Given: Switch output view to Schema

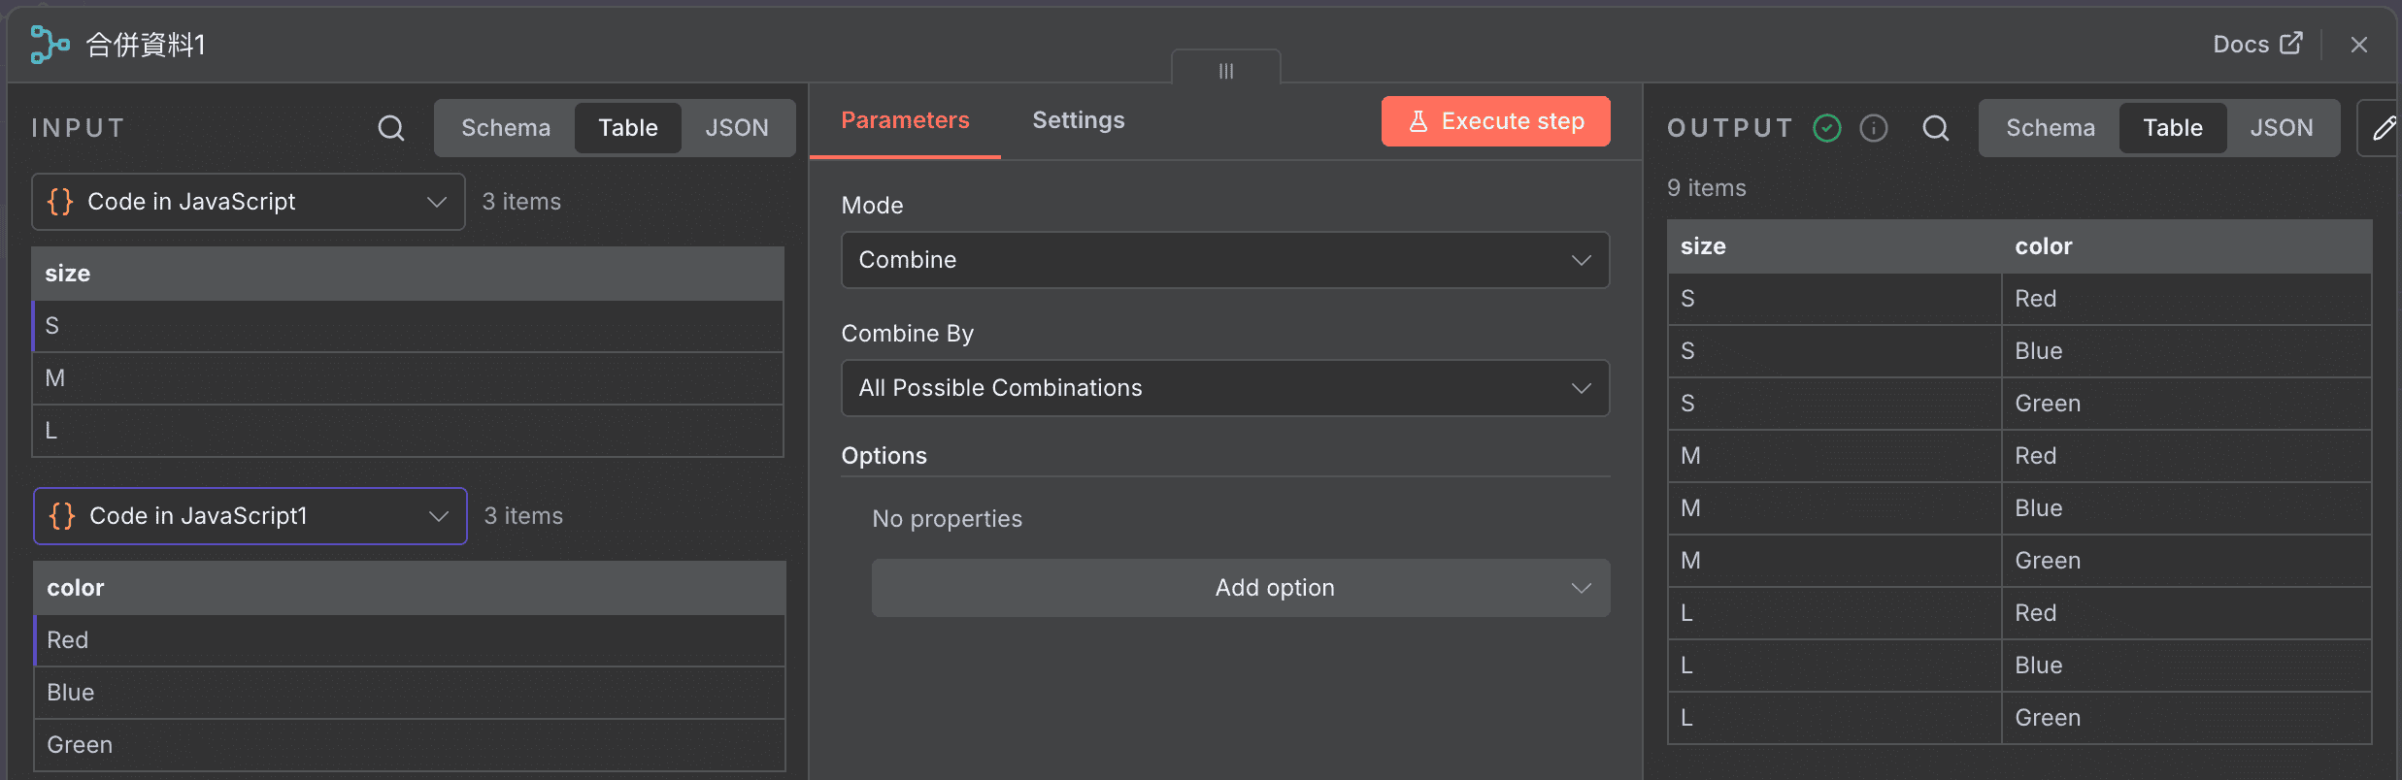Looking at the screenshot, I should pos(2051,128).
